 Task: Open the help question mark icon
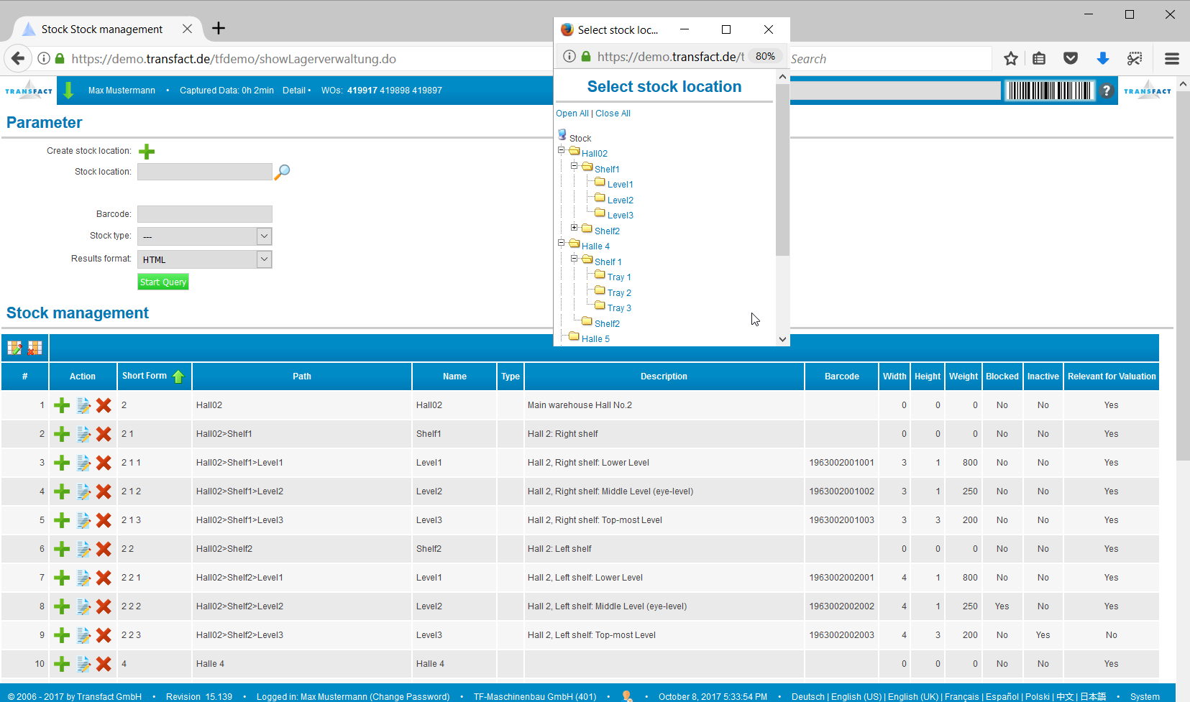tap(1107, 91)
